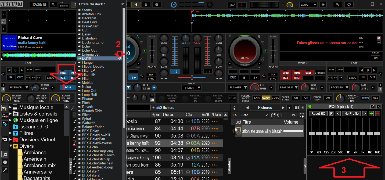The width and height of the screenshot is (385, 180).
Task: Click the 3D box icon in top toolbar
Action: coord(157,5)
